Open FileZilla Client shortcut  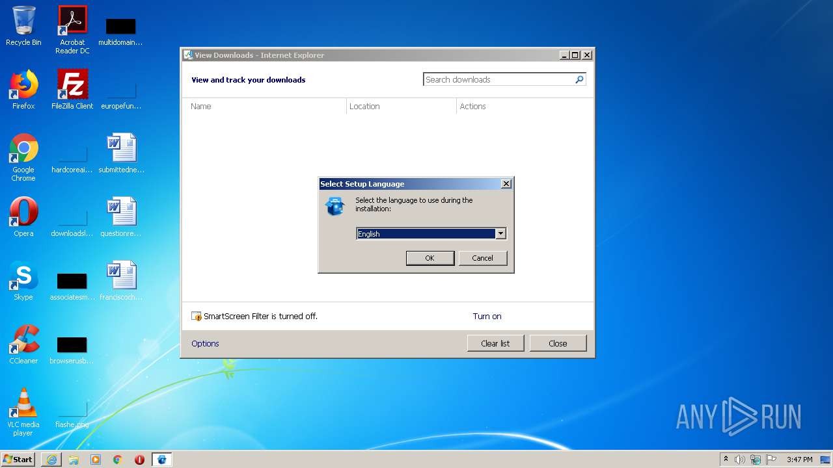(x=72, y=90)
